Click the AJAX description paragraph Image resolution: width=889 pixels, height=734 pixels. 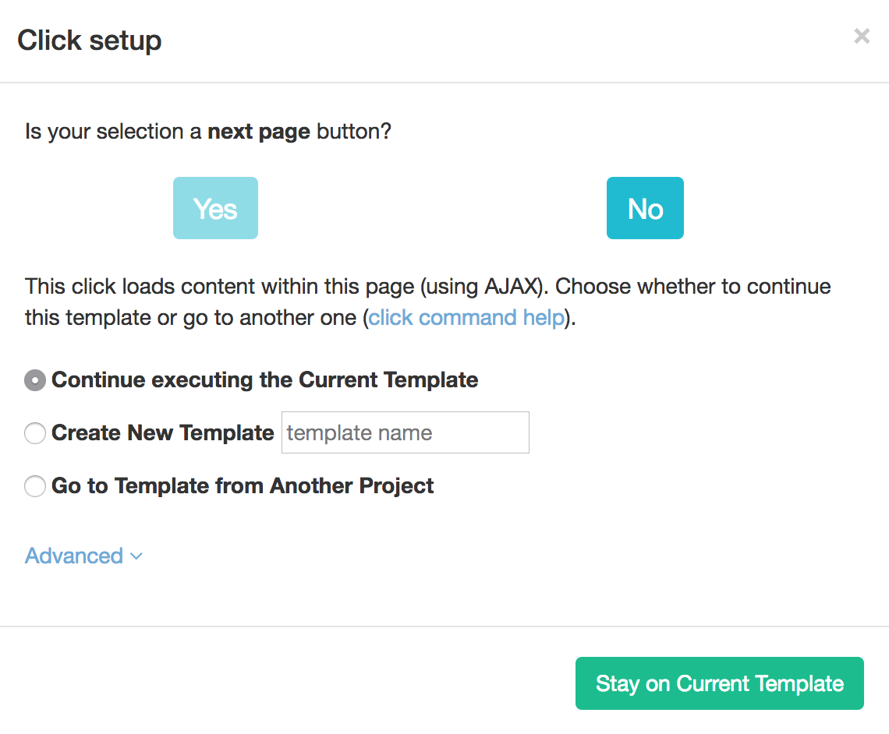[x=428, y=302]
